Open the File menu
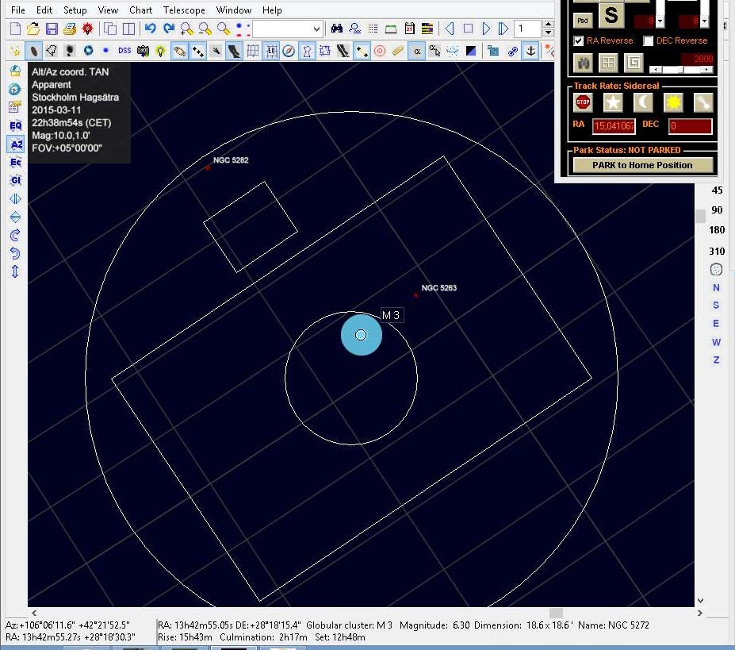Image resolution: width=735 pixels, height=650 pixels. coord(17,10)
